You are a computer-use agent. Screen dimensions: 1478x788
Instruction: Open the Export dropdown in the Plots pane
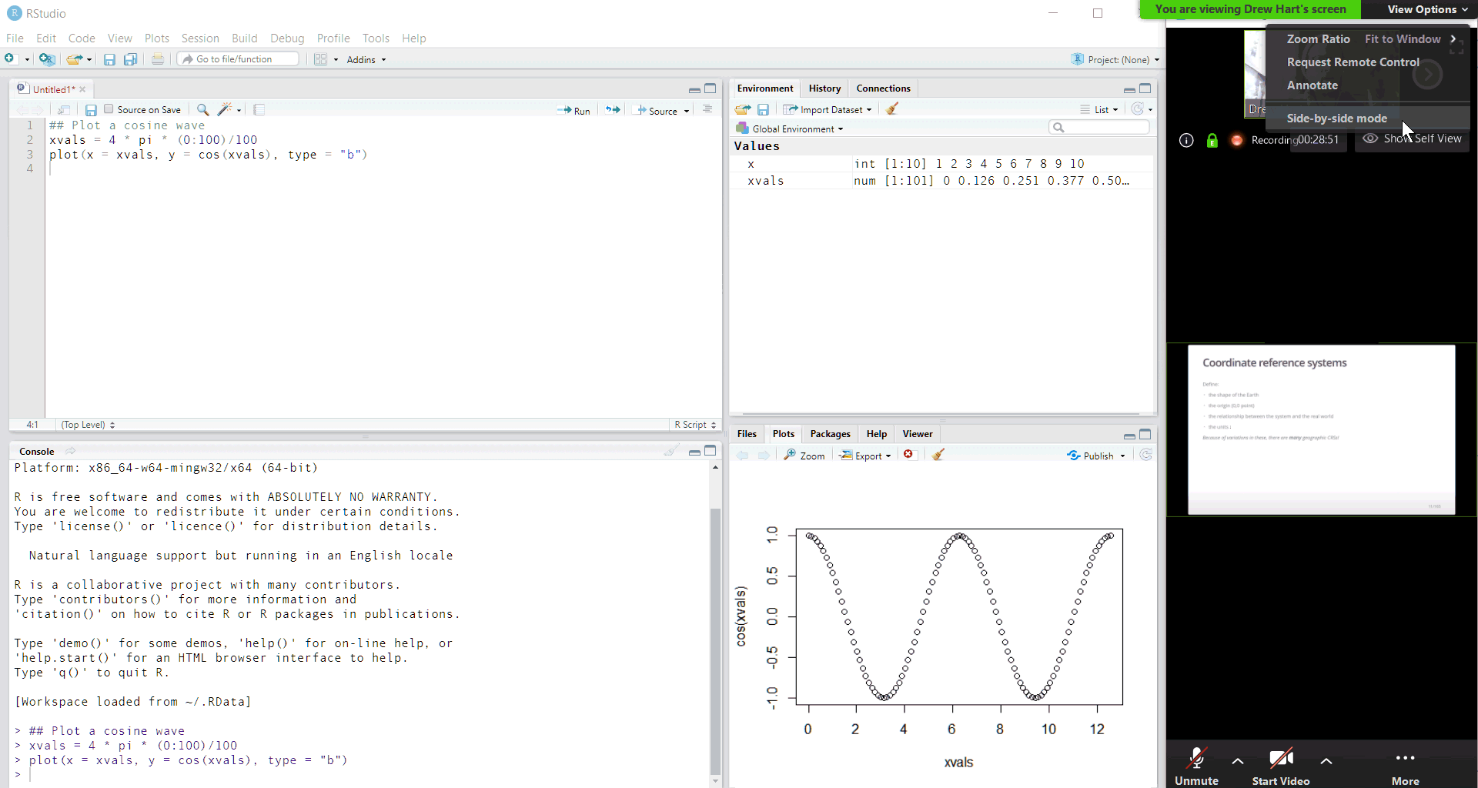[865, 456]
